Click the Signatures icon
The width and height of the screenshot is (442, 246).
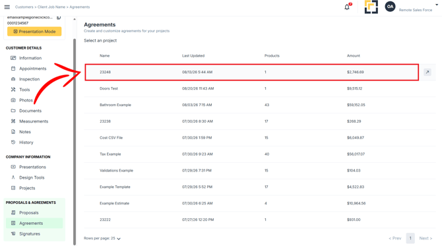13,233
